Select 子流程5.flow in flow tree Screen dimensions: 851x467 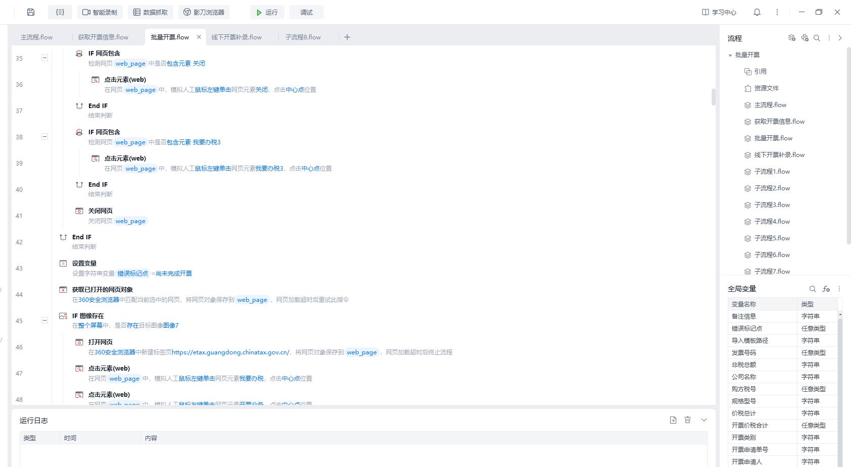[772, 238]
